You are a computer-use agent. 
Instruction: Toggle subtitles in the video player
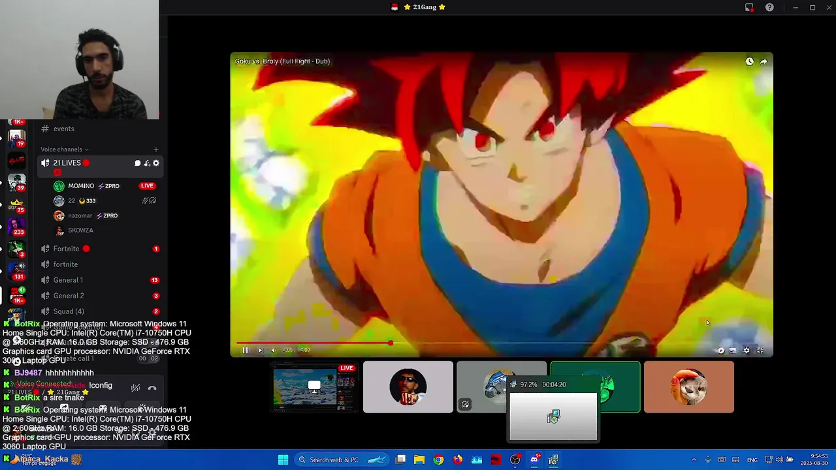[x=733, y=351]
